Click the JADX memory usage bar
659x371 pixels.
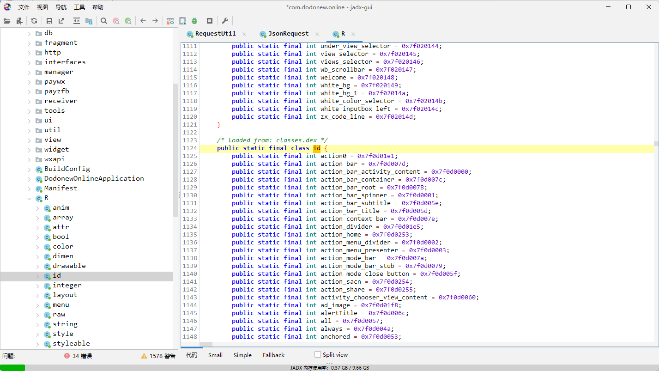[x=329, y=368]
